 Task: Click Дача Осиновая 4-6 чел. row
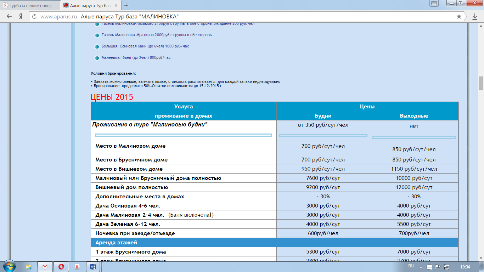tap(184, 206)
